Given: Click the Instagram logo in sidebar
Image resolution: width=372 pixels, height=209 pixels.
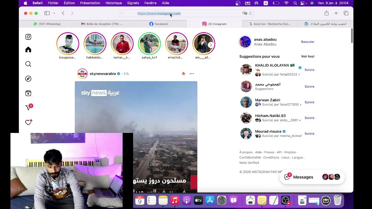Looking at the screenshot, I should pos(28,37).
